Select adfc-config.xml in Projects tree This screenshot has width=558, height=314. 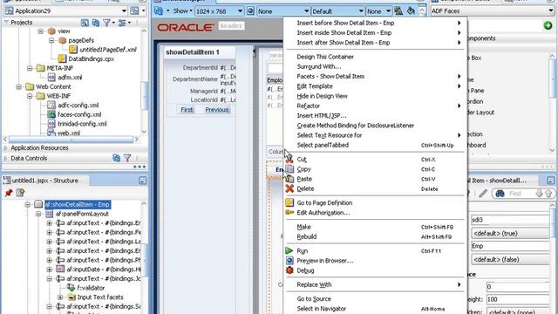(x=78, y=105)
